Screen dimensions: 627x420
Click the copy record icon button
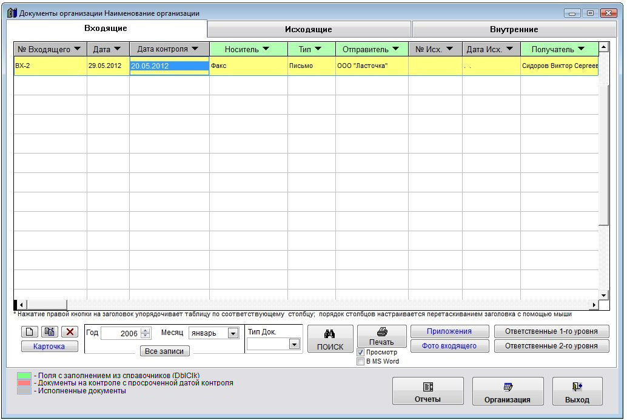click(50, 332)
